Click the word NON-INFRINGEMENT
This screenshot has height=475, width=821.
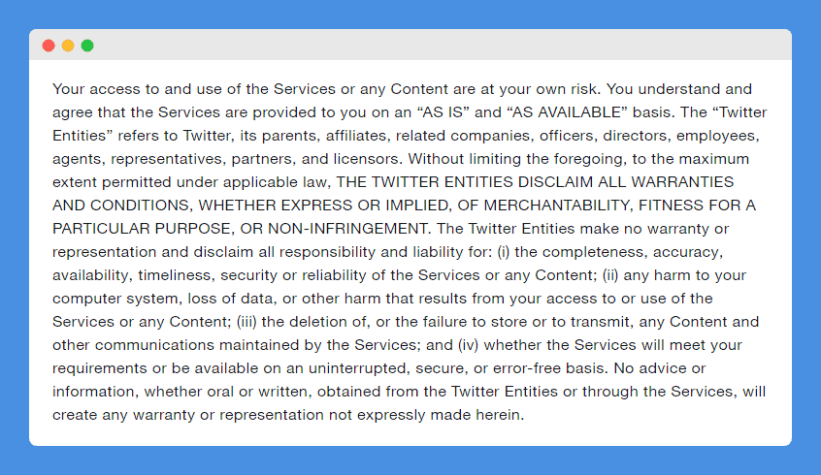(348, 229)
